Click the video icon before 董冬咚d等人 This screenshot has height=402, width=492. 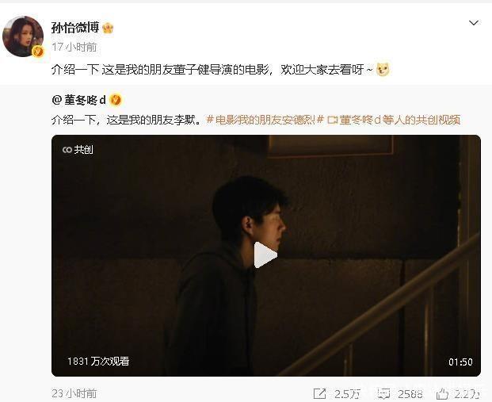click(x=332, y=120)
